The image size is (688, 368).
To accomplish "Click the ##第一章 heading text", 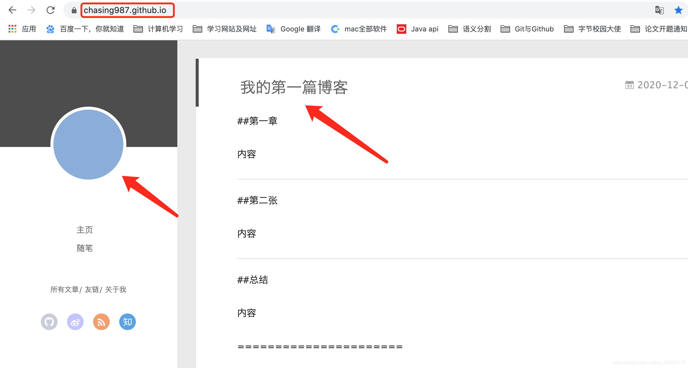I will click(x=257, y=121).
